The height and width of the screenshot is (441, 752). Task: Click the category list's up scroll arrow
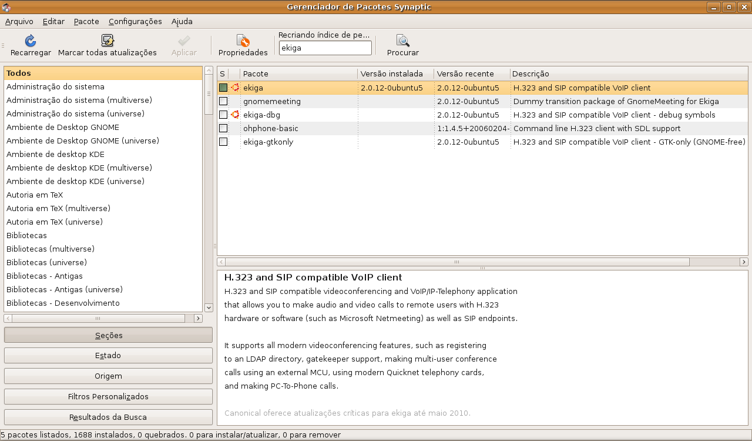tap(209, 71)
